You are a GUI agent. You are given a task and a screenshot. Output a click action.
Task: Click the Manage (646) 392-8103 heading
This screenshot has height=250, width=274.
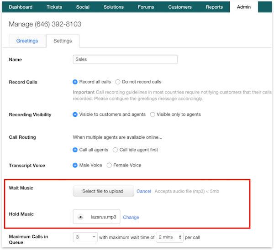45,24
